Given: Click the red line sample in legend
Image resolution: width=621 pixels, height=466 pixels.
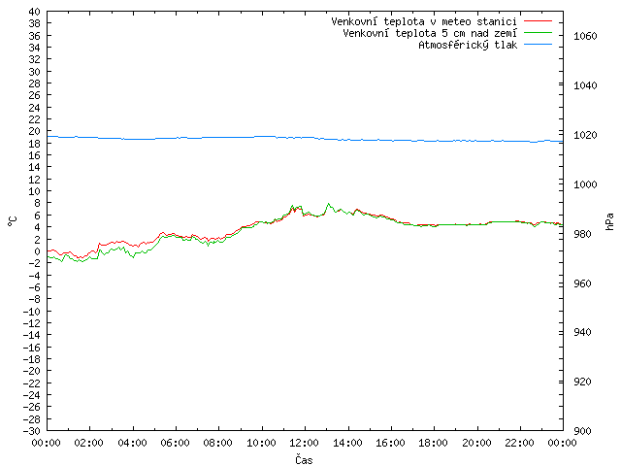Looking at the screenshot, I should pos(538,21).
